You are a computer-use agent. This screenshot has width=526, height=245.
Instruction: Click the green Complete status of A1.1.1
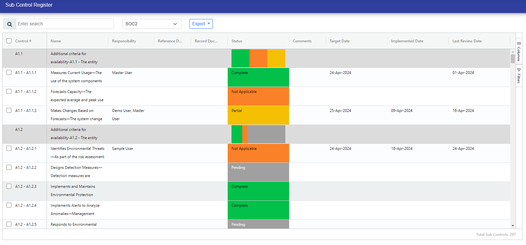[x=258, y=77]
